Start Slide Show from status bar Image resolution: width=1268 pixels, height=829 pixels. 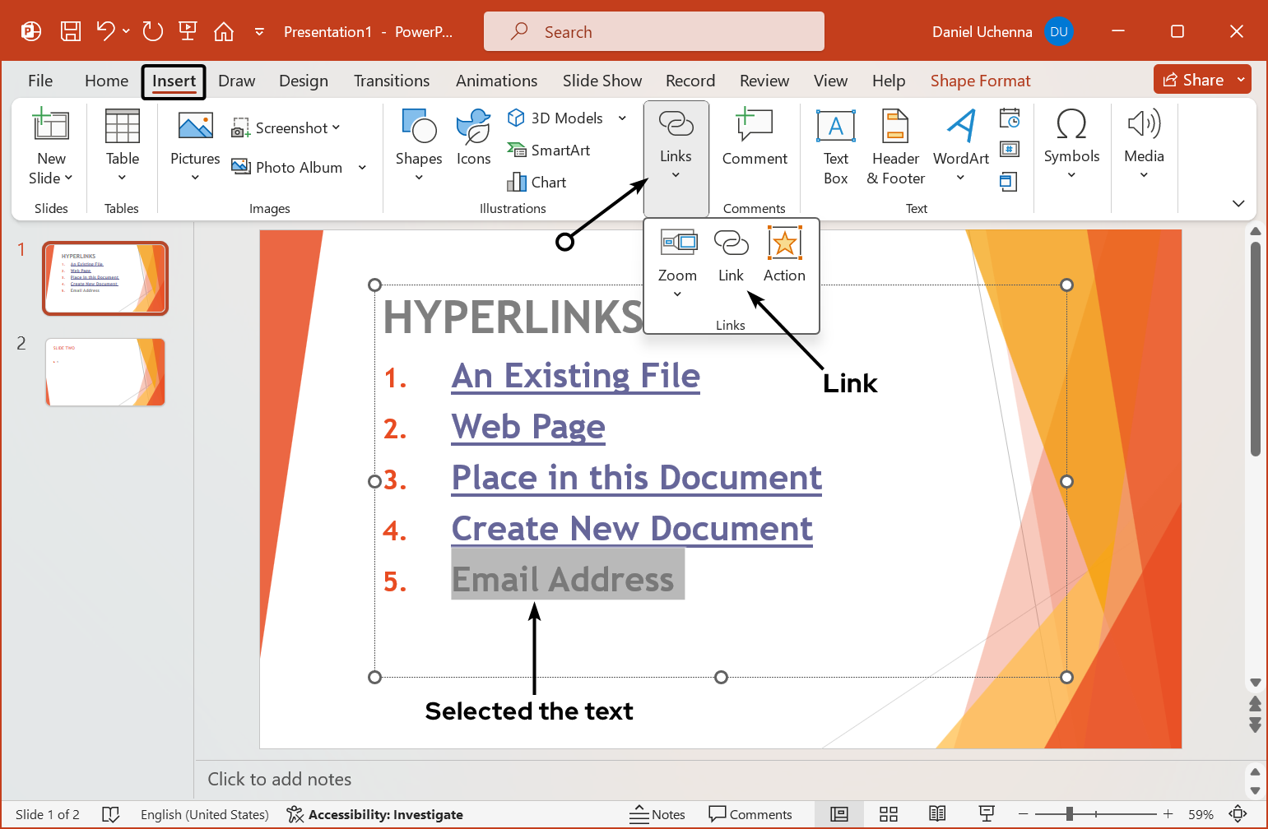tap(987, 814)
